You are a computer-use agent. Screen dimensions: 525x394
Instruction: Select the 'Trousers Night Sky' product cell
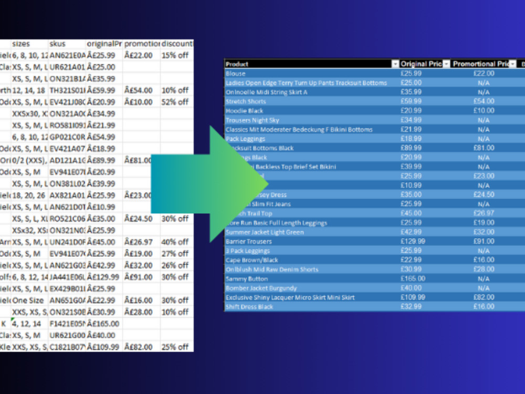312,120
